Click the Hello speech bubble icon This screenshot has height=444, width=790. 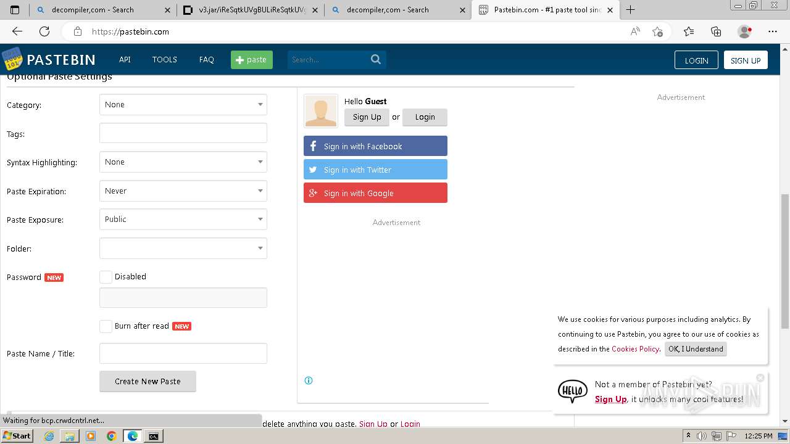[x=573, y=391]
